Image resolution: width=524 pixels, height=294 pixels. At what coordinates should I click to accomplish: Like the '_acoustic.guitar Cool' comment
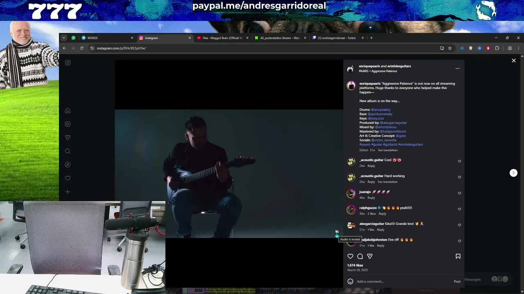click(459, 161)
